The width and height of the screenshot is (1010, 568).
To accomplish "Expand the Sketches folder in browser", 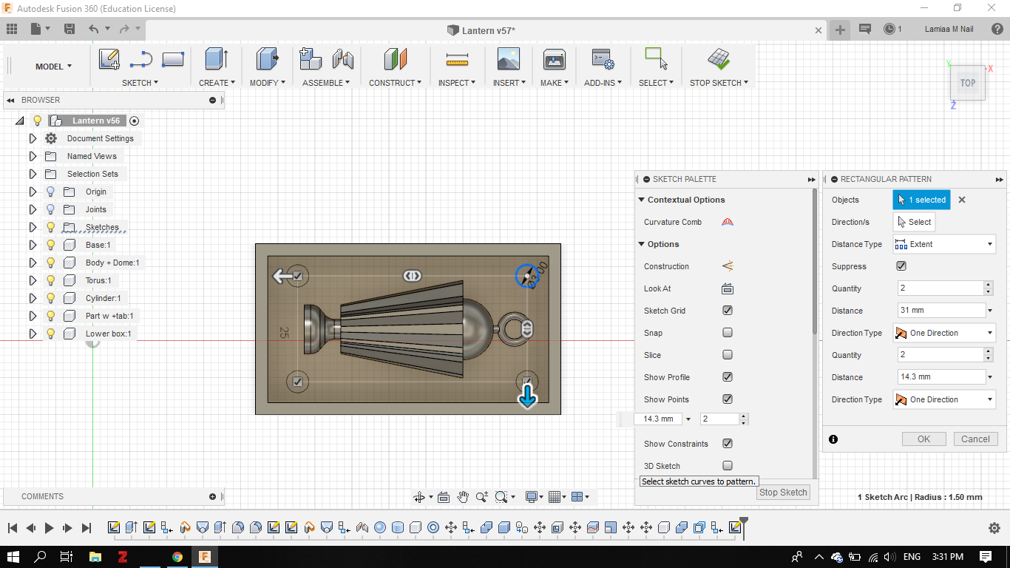I will pyautogui.click(x=33, y=227).
